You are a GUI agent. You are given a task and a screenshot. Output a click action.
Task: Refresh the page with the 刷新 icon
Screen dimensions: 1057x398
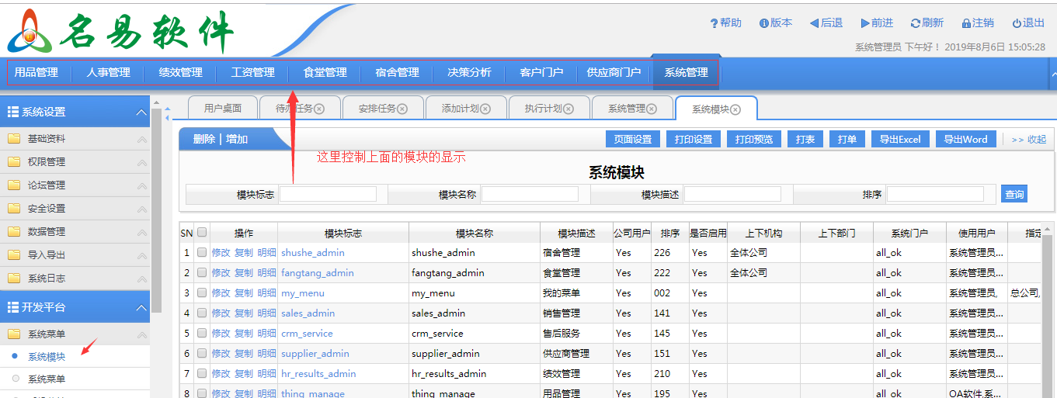tap(915, 23)
